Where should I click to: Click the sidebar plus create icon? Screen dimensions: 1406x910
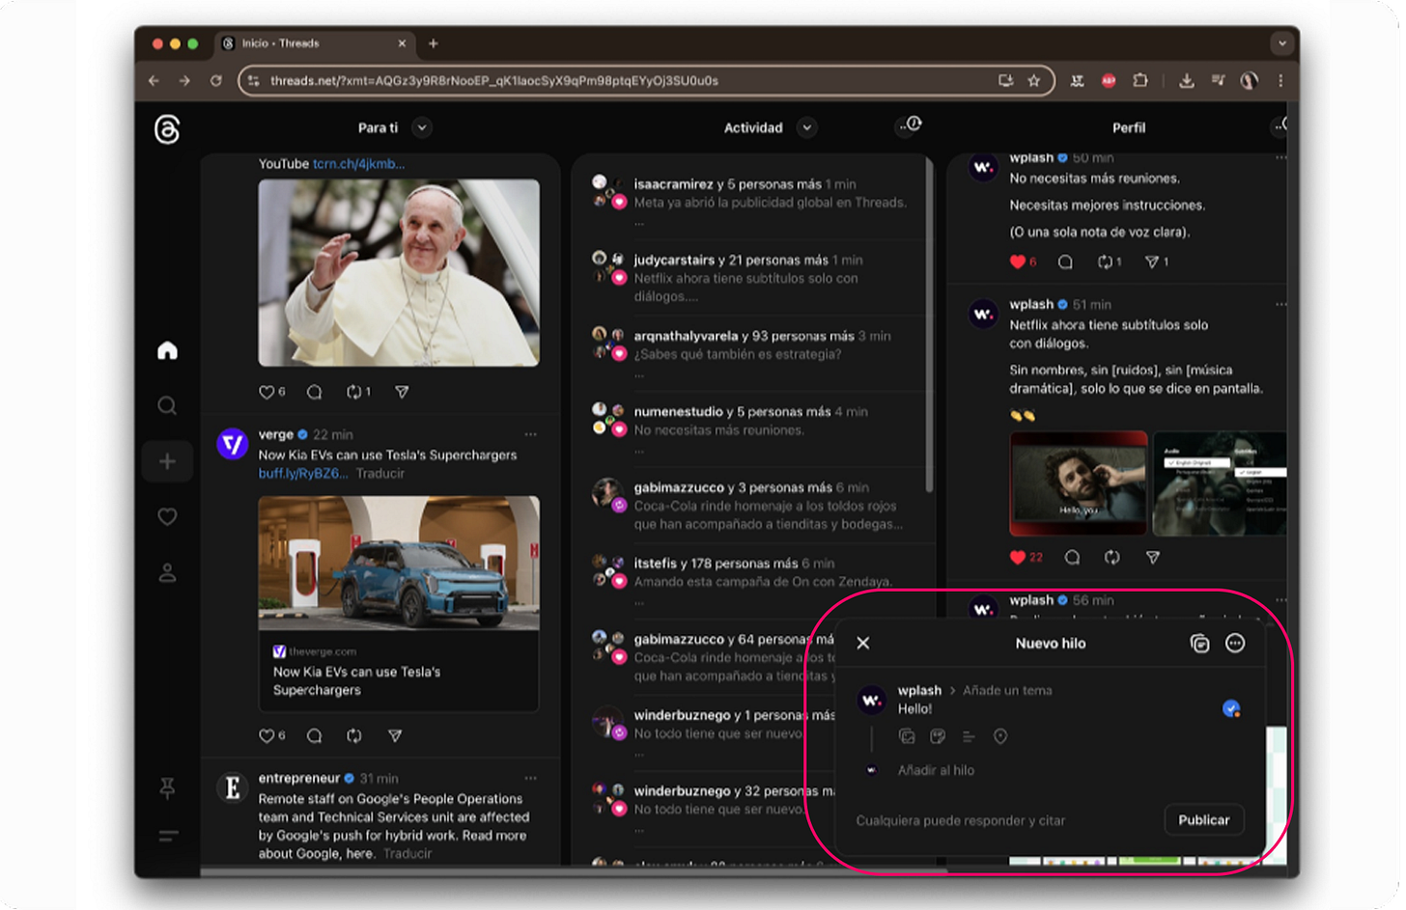click(x=167, y=461)
